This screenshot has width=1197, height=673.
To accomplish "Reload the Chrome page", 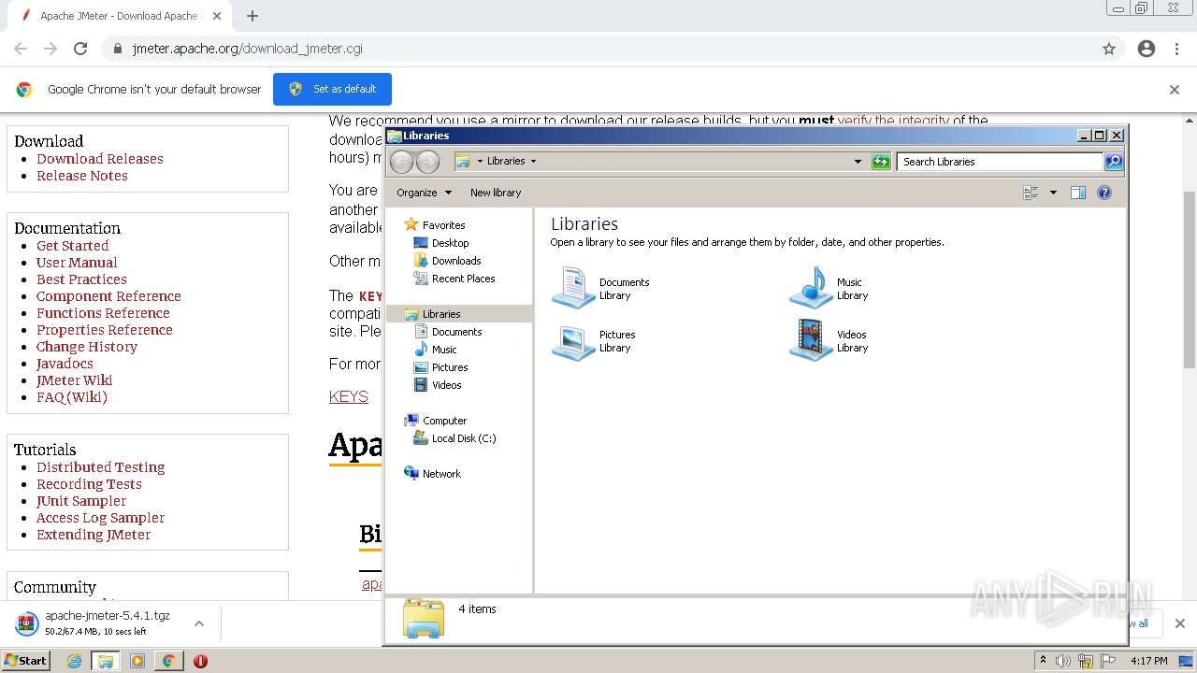I will pos(80,49).
